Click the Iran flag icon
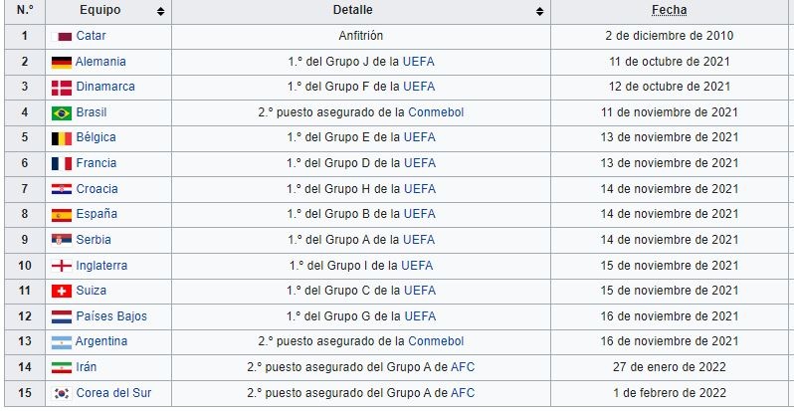The width and height of the screenshot is (794, 411). pos(62,367)
